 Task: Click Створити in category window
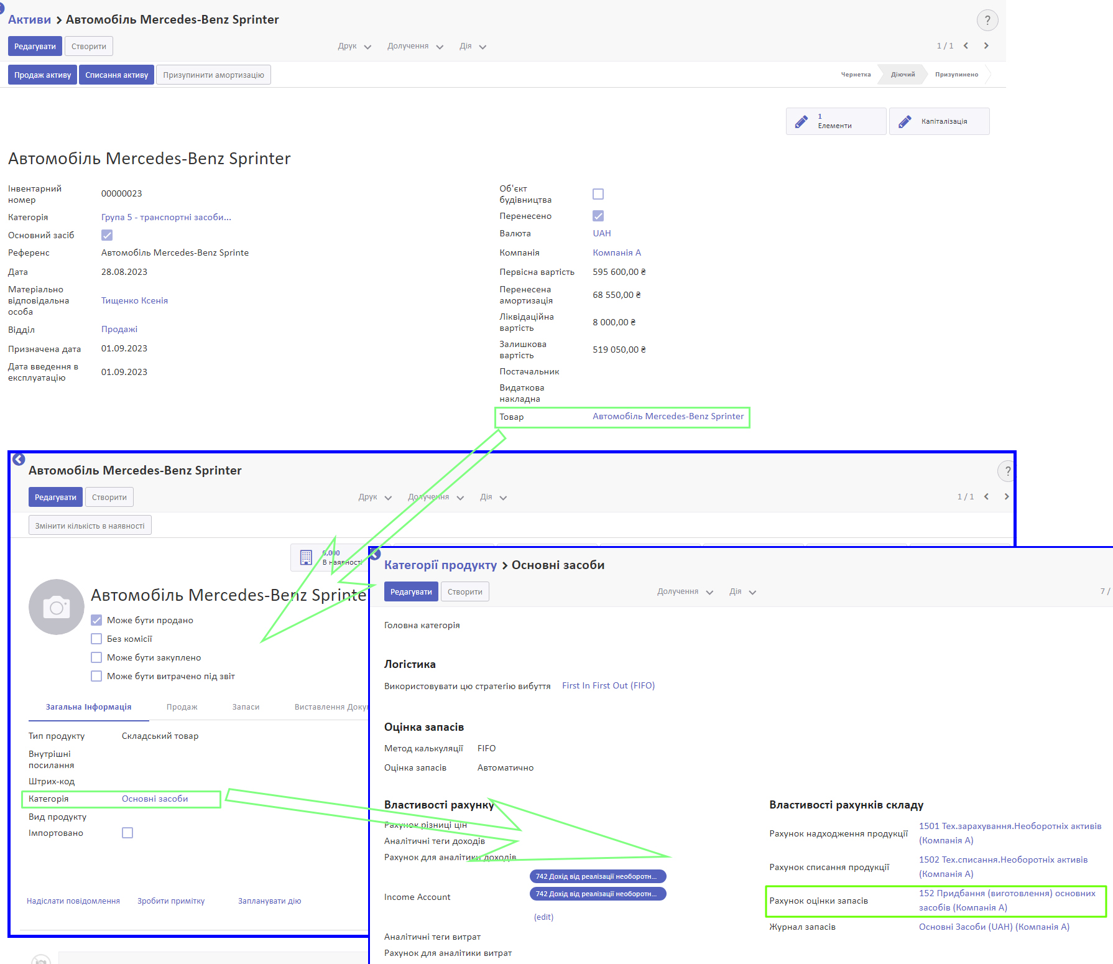click(x=465, y=591)
